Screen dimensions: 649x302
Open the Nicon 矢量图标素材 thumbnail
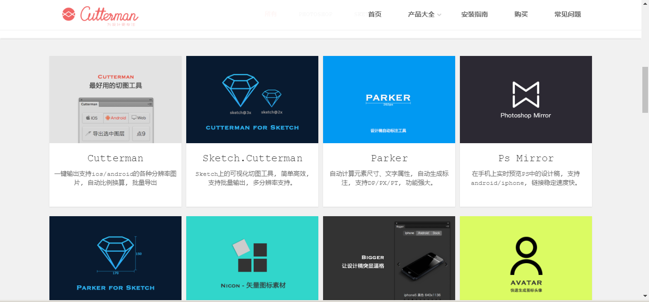[x=252, y=258]
